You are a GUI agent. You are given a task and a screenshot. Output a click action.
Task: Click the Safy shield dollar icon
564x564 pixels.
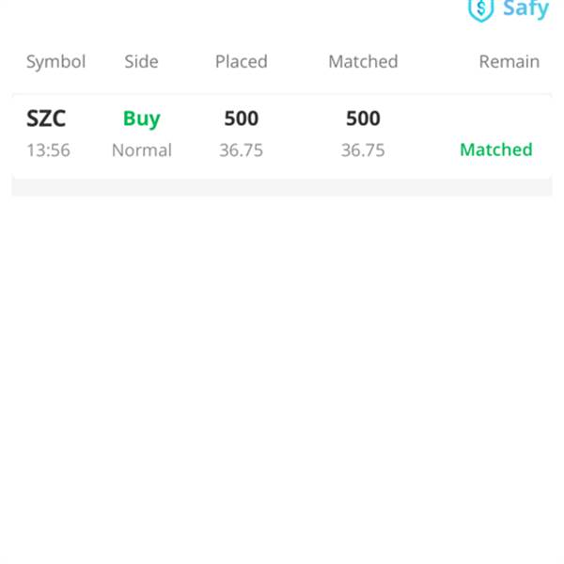(480, 10)
